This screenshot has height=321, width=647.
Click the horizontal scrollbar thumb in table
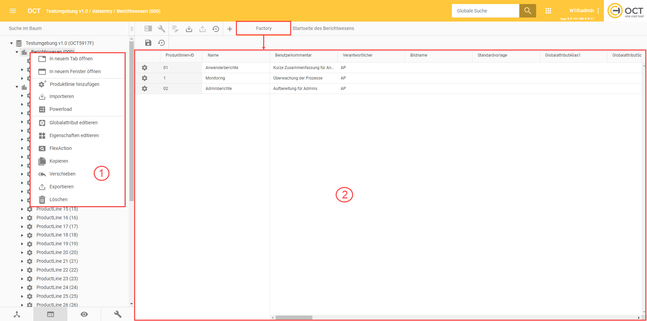click(x=294, y=318)
